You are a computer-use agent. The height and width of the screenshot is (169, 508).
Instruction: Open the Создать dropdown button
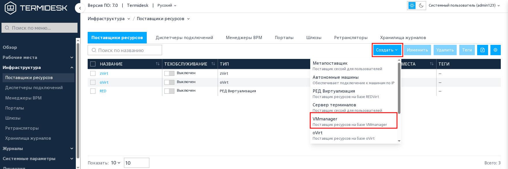click(387, 50)
